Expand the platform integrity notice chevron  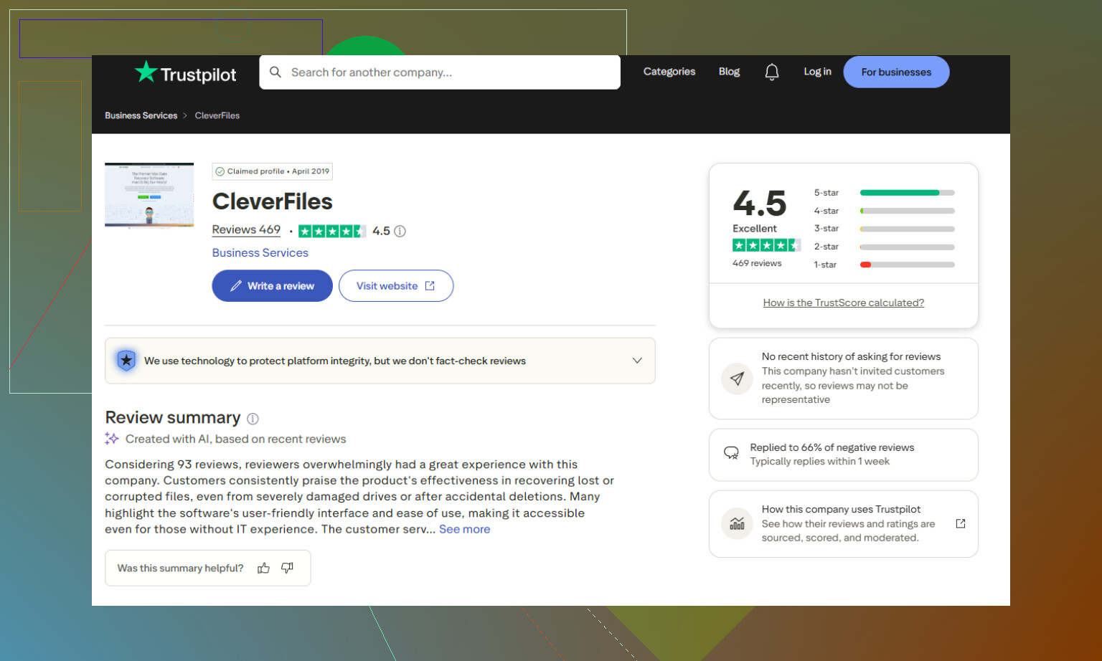637,361
